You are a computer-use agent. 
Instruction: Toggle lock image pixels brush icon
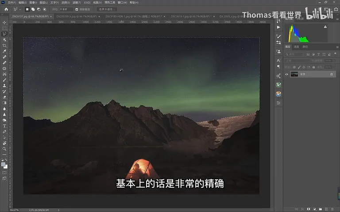coord(299,67)
